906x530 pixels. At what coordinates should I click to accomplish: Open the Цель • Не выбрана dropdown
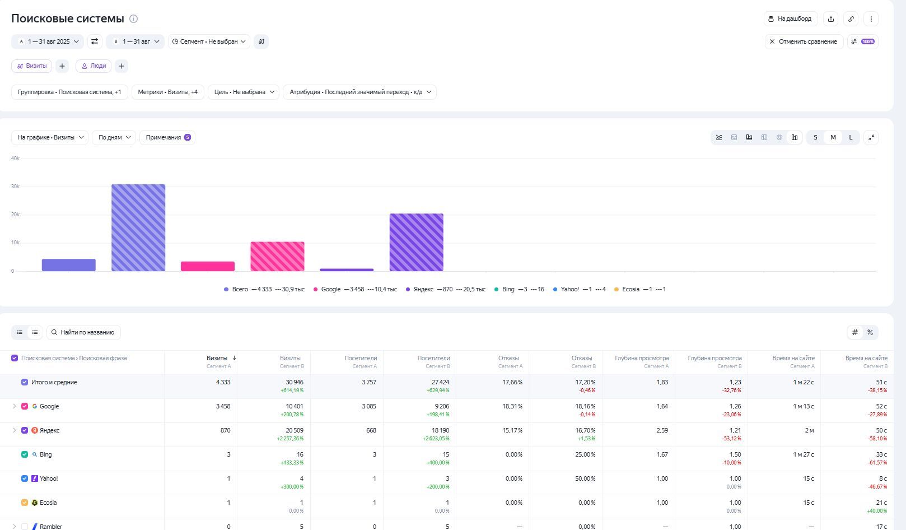click(244, 92)
